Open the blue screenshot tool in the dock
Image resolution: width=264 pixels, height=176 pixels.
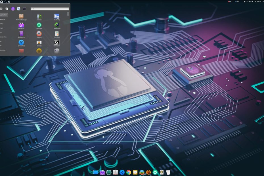[x=96, y=172]
